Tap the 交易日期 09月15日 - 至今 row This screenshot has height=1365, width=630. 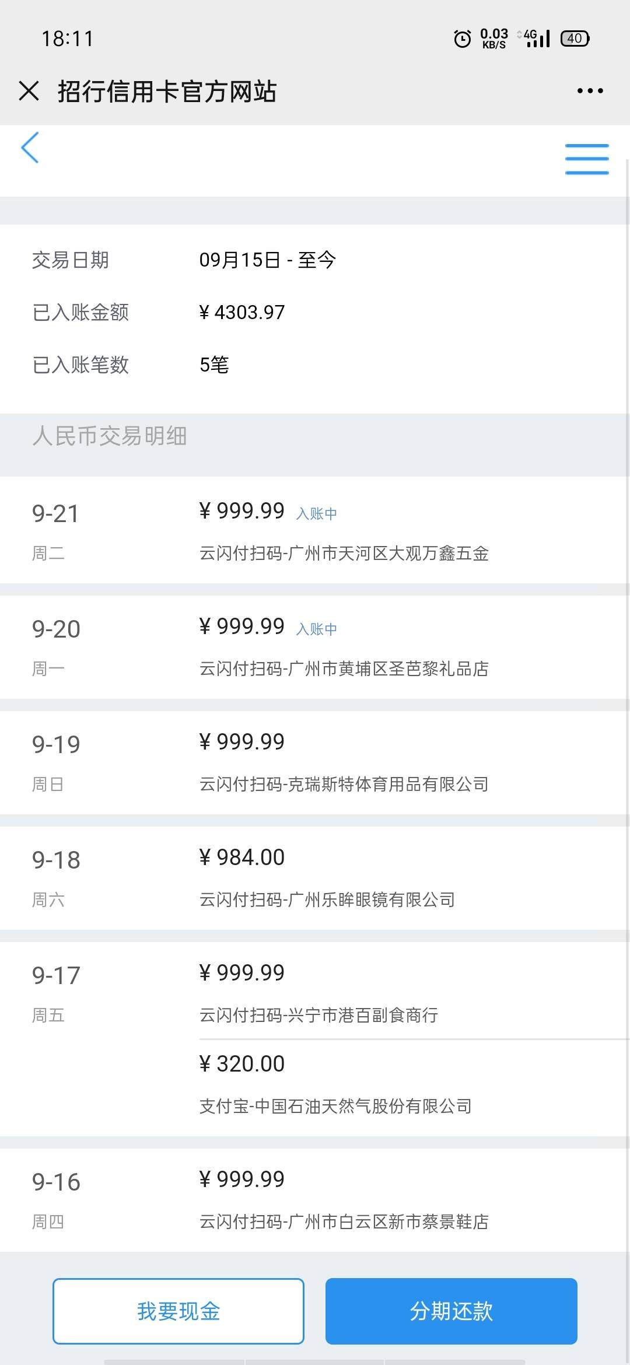(x=315, y=260)
